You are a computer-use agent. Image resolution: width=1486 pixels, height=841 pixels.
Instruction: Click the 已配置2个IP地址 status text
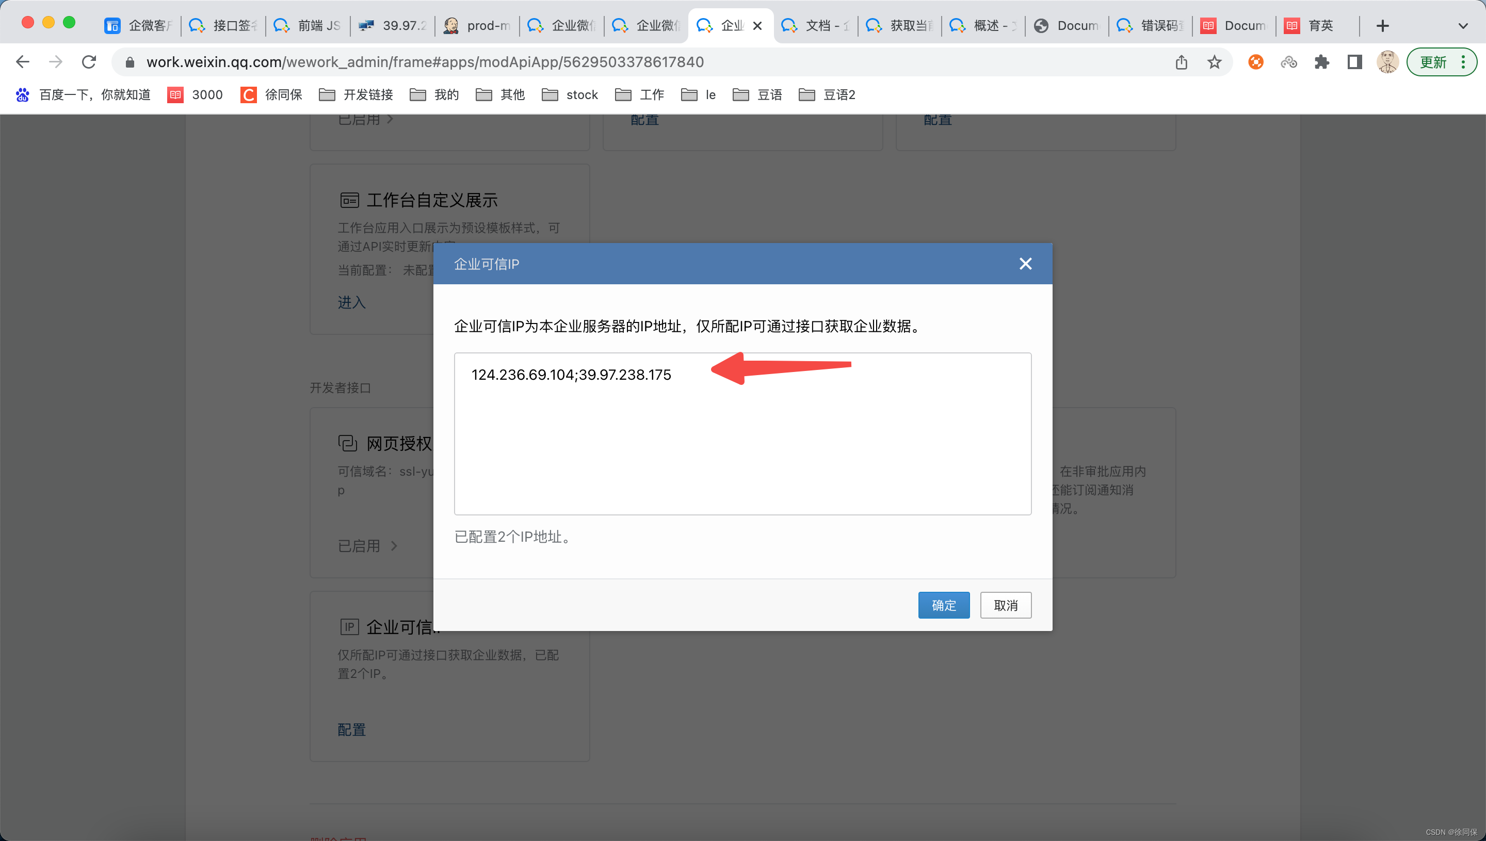(513, 537)
